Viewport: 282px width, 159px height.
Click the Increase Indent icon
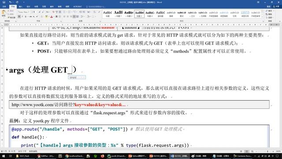tap(84, 12)
